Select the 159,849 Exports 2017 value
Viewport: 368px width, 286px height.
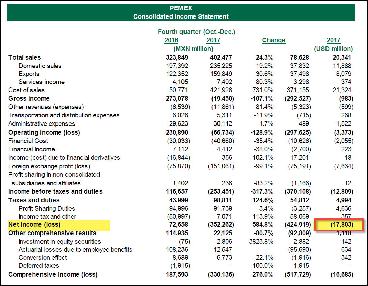[221, 74]
